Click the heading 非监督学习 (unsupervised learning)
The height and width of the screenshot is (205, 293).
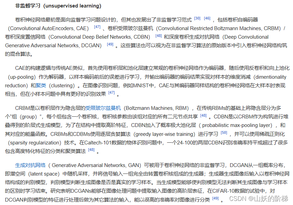pos(58,6)
